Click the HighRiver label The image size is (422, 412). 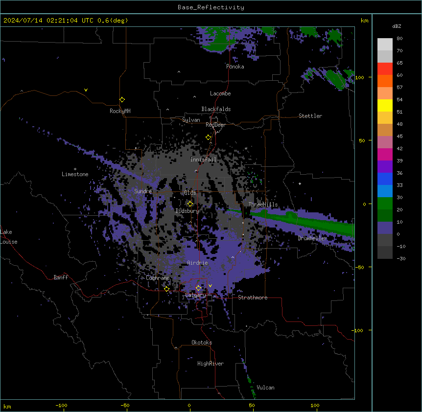pyautogui.click(x=211, y=364)
